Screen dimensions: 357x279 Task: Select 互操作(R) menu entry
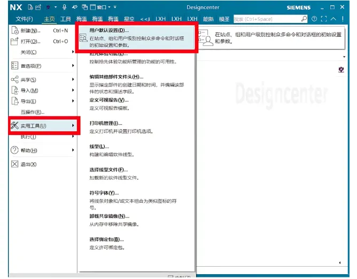coord(43,112)
